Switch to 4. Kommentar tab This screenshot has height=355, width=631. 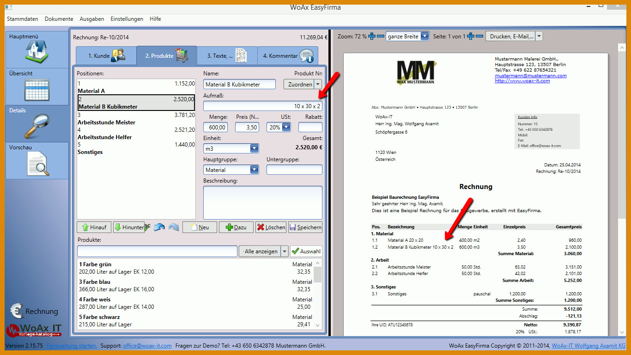288,55
